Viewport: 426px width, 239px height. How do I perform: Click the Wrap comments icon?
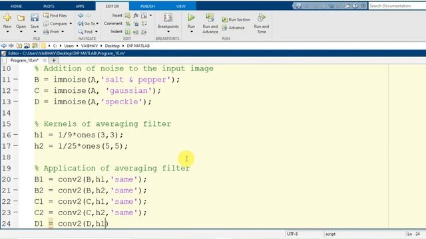(x=144, y=24)
